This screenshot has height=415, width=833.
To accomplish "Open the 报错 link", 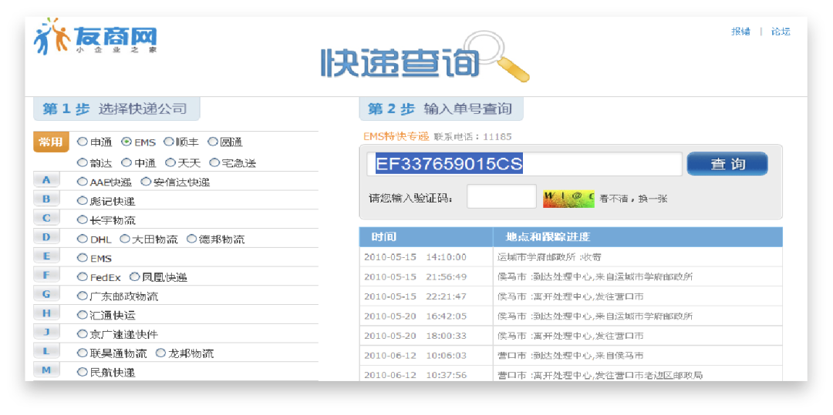I will coord(740,32).
